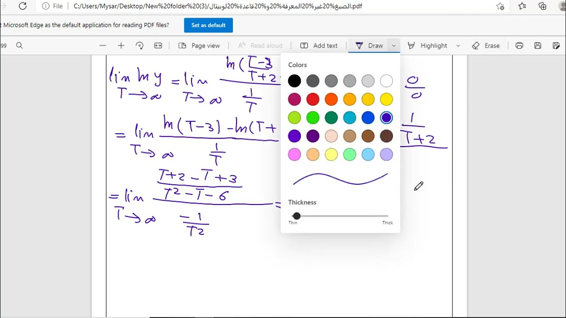Fit the PDF to width
Viewport: 566px width, 318px height.
158,45
